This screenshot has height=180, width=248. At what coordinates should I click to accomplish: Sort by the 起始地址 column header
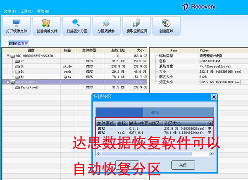[x=118, y=50]
